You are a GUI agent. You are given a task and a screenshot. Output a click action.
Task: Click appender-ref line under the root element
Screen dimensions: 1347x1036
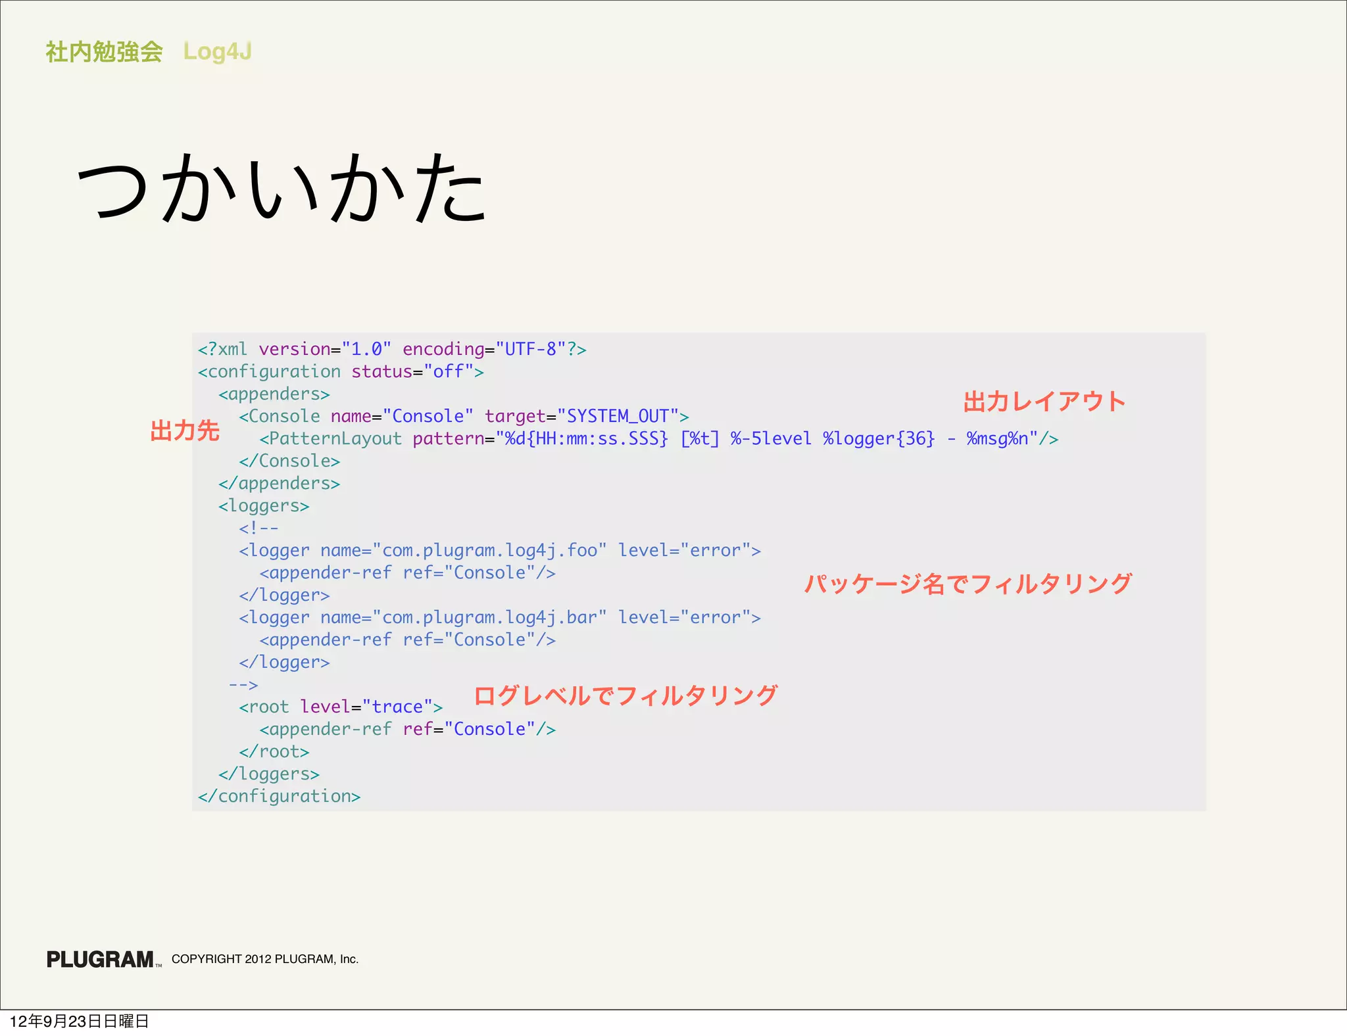pos(408,729)
